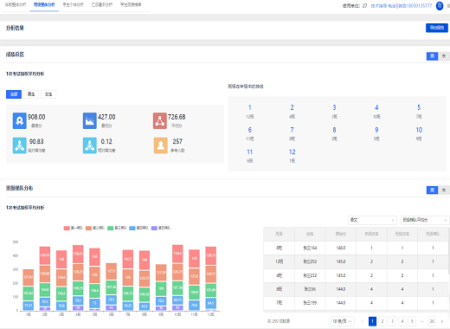Switch score overview section to table view

(444, 56)
